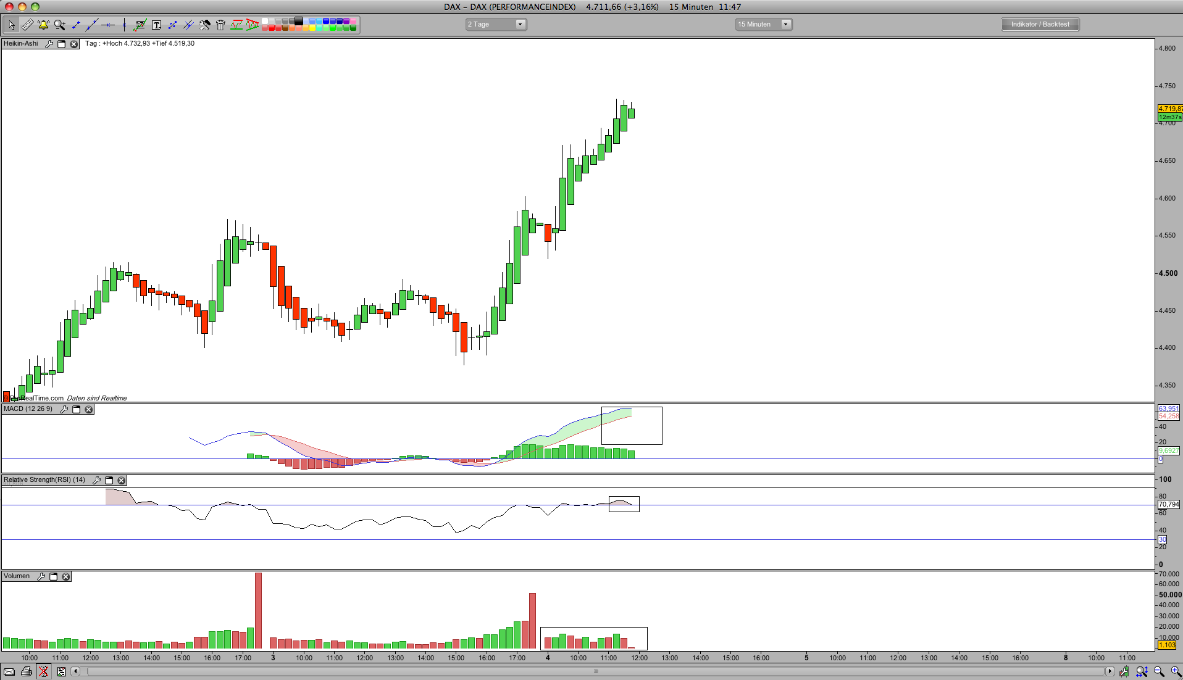This screenshot has width=1183, height=680.
Task: Click the trash can delete icon
Action: click(x=220, y=25)
